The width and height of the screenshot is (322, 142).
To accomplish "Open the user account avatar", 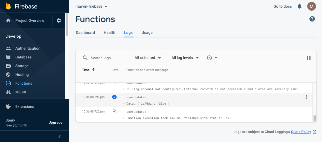I will coord(311,6).
